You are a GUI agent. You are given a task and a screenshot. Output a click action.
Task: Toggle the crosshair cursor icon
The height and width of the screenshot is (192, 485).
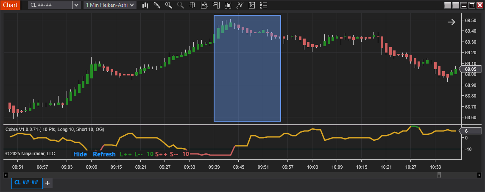coord(192,5)
